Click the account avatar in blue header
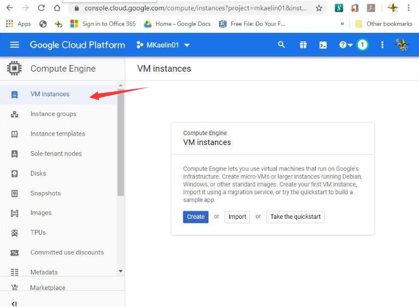Image resolution: width=419 pixels, height=307 pixels. (401, 45)
